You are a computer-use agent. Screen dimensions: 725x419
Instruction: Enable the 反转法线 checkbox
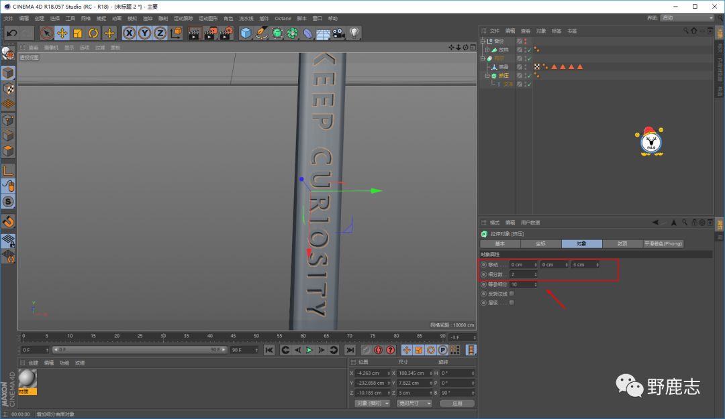pos(512,294)
